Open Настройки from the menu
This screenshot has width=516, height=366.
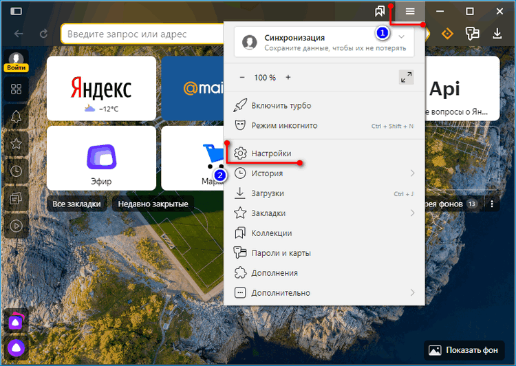click(271, 153)
